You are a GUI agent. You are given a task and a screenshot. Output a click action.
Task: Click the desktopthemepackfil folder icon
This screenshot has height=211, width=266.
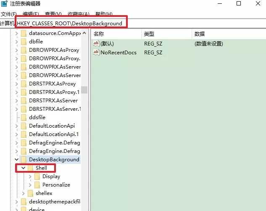point(24,202)
